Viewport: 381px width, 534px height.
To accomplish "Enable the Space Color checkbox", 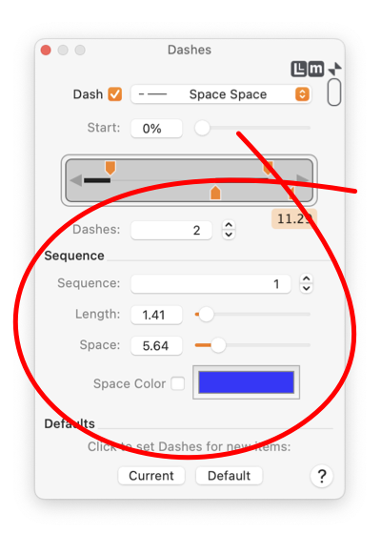I will pos(177,383).
